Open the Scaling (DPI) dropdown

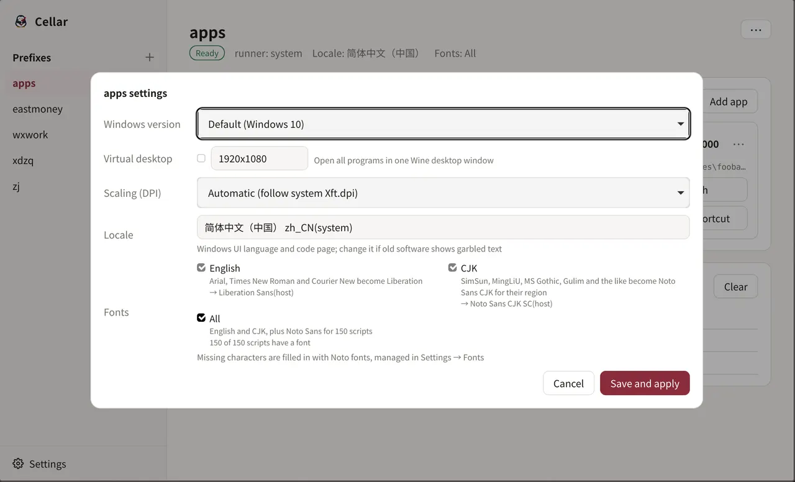[x=443, y=193]
